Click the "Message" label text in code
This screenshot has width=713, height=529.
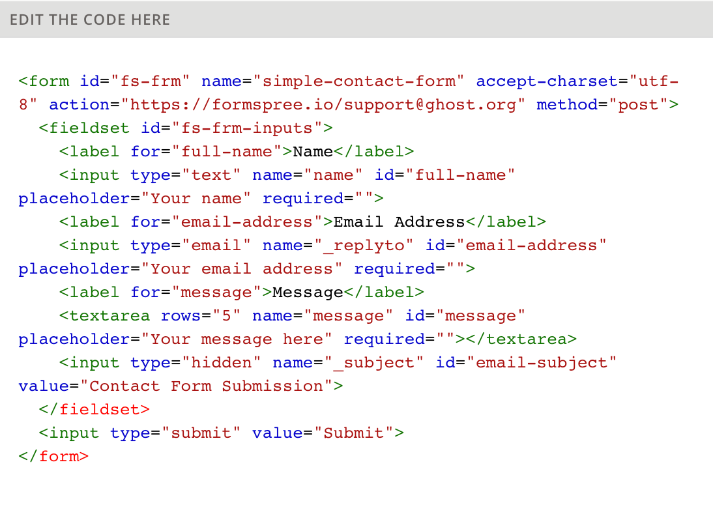308,293
